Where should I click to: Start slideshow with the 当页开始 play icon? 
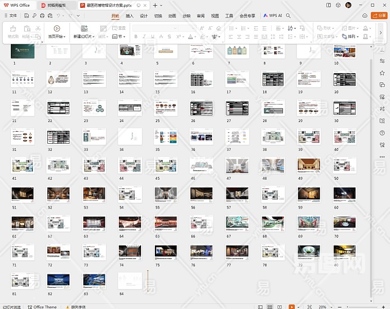coord(57,29)
